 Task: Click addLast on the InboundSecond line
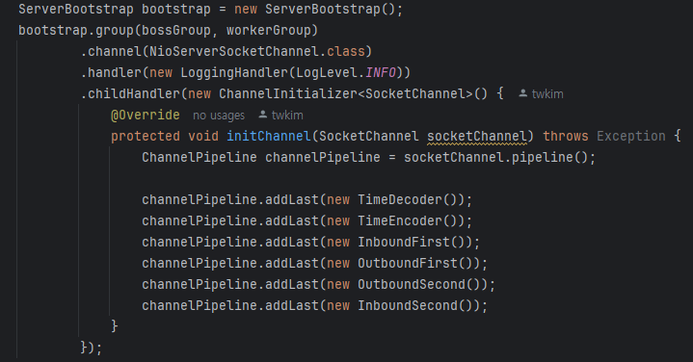pyautogui.click(x=292, y=306)
